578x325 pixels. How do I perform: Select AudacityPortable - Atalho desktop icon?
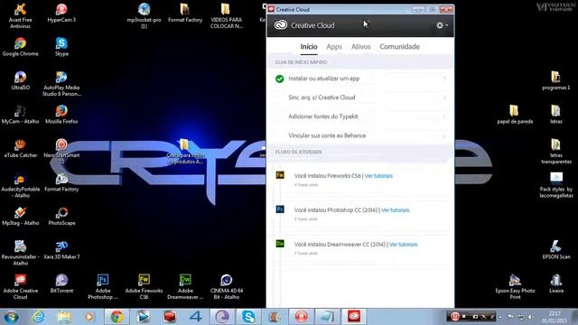coord(20,185)
